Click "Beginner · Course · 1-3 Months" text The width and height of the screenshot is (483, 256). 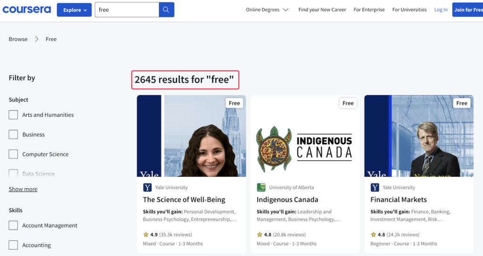(x=404, y=244)
